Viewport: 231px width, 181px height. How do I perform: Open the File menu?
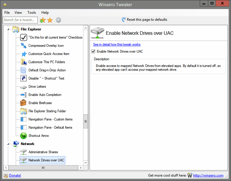point(7,13)
